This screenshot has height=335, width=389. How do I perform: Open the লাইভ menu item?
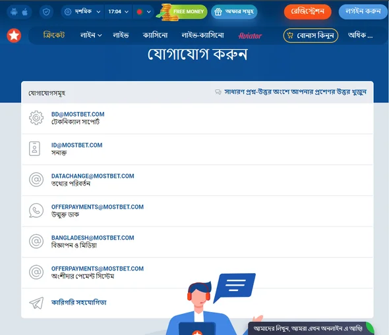[x=121, y=35]
